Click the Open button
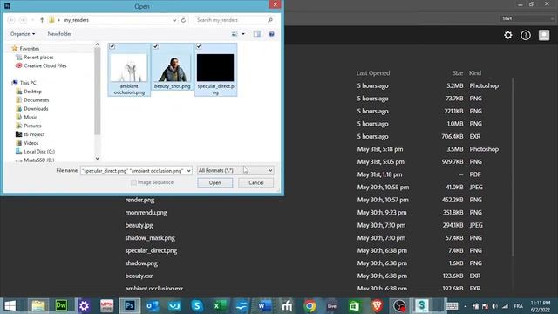 tap(215, 182)
